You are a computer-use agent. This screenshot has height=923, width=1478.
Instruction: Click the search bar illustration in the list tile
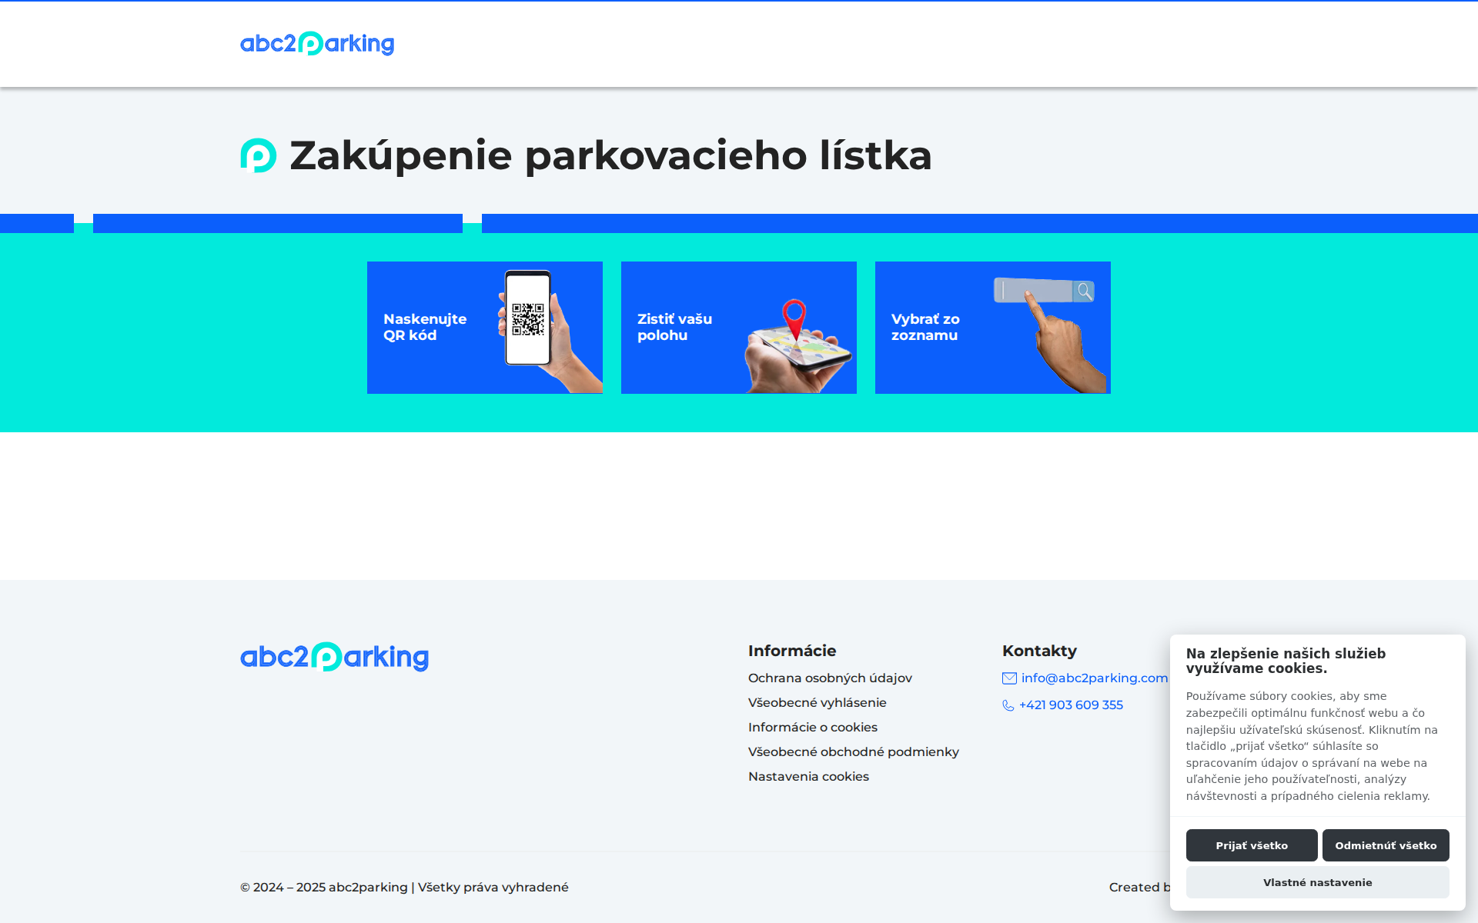[1043, 291]
